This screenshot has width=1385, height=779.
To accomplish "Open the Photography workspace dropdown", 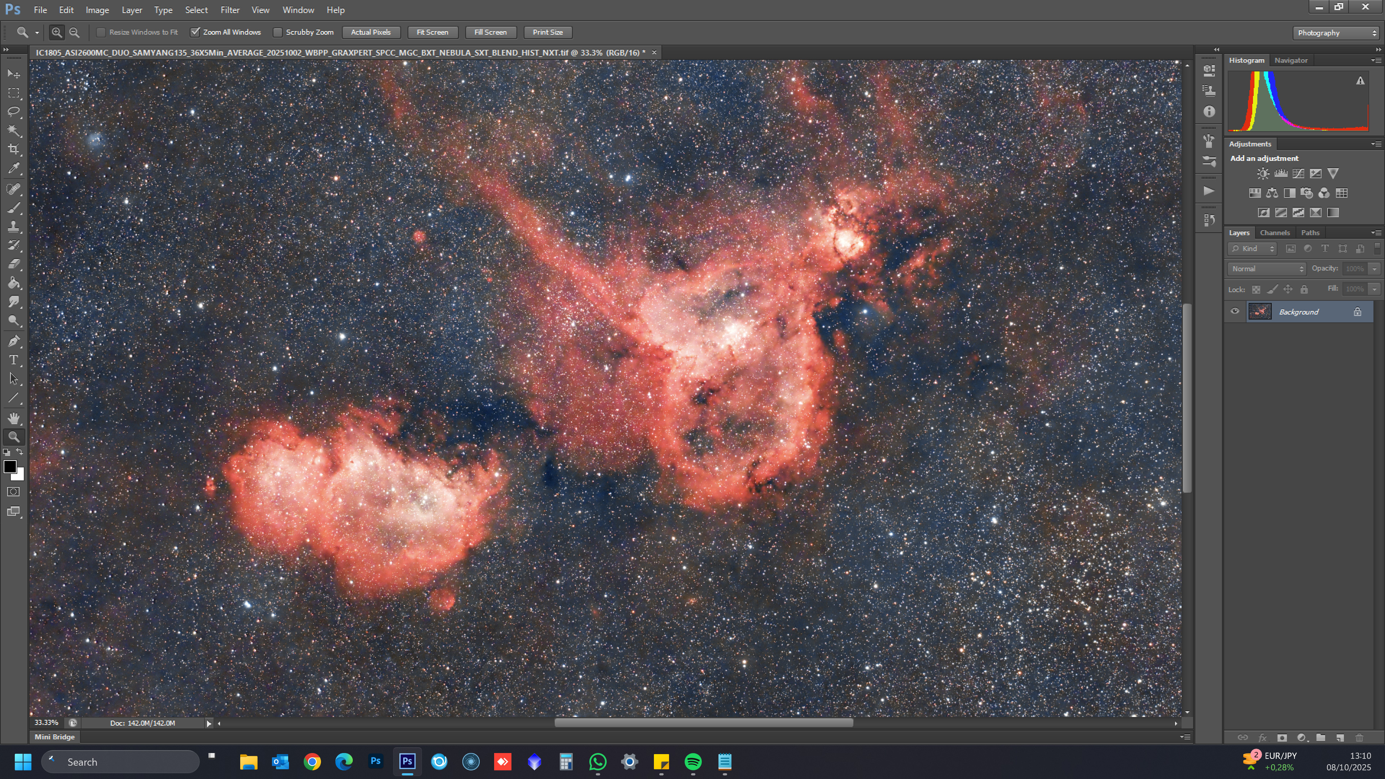I will (x=1336, y=33).
